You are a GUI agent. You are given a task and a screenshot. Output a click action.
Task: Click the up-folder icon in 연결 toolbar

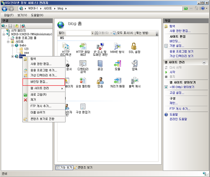pos(17,26)
